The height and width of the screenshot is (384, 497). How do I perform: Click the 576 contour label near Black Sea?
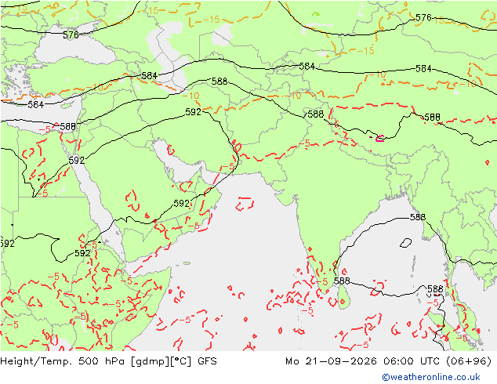coord(71,34)
